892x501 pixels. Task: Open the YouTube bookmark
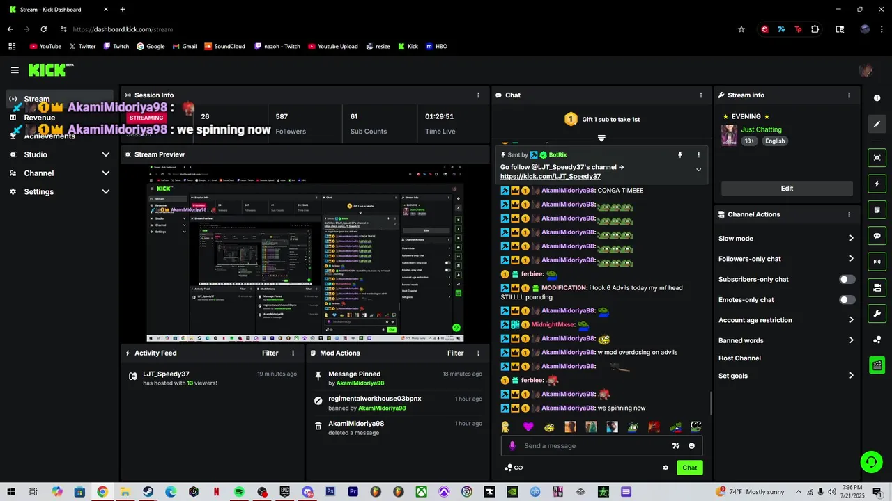tap(45, 47)
